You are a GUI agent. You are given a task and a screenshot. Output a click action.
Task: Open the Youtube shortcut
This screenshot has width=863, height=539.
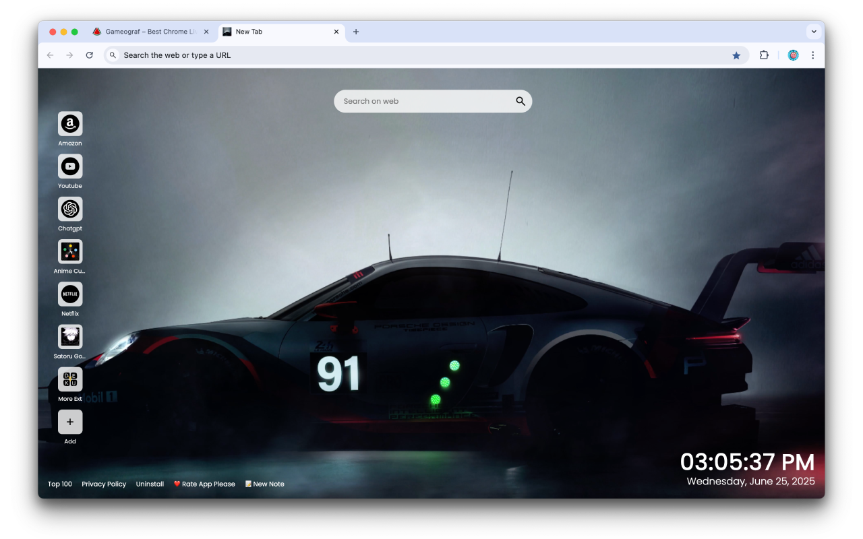[70, 166]
